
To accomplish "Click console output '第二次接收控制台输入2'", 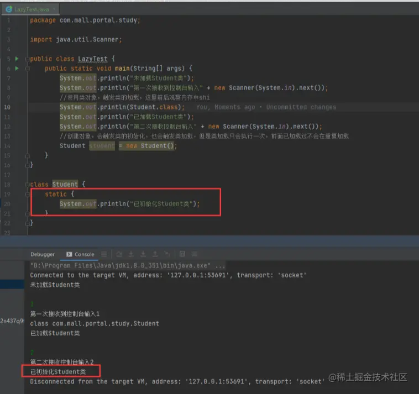I will (62, 362).
